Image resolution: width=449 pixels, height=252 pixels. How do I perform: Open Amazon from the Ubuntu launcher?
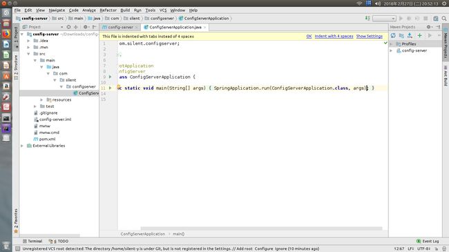coord(6,86)
